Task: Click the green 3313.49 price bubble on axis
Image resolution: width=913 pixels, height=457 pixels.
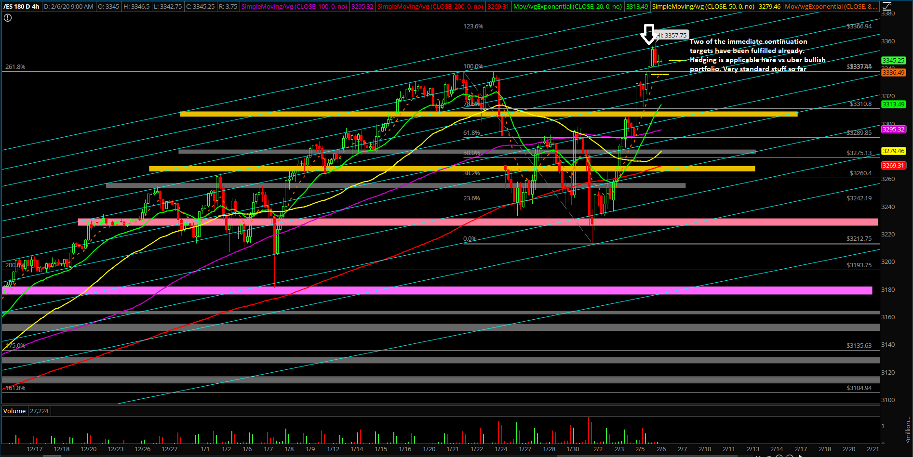Action: tap(893, 104)
